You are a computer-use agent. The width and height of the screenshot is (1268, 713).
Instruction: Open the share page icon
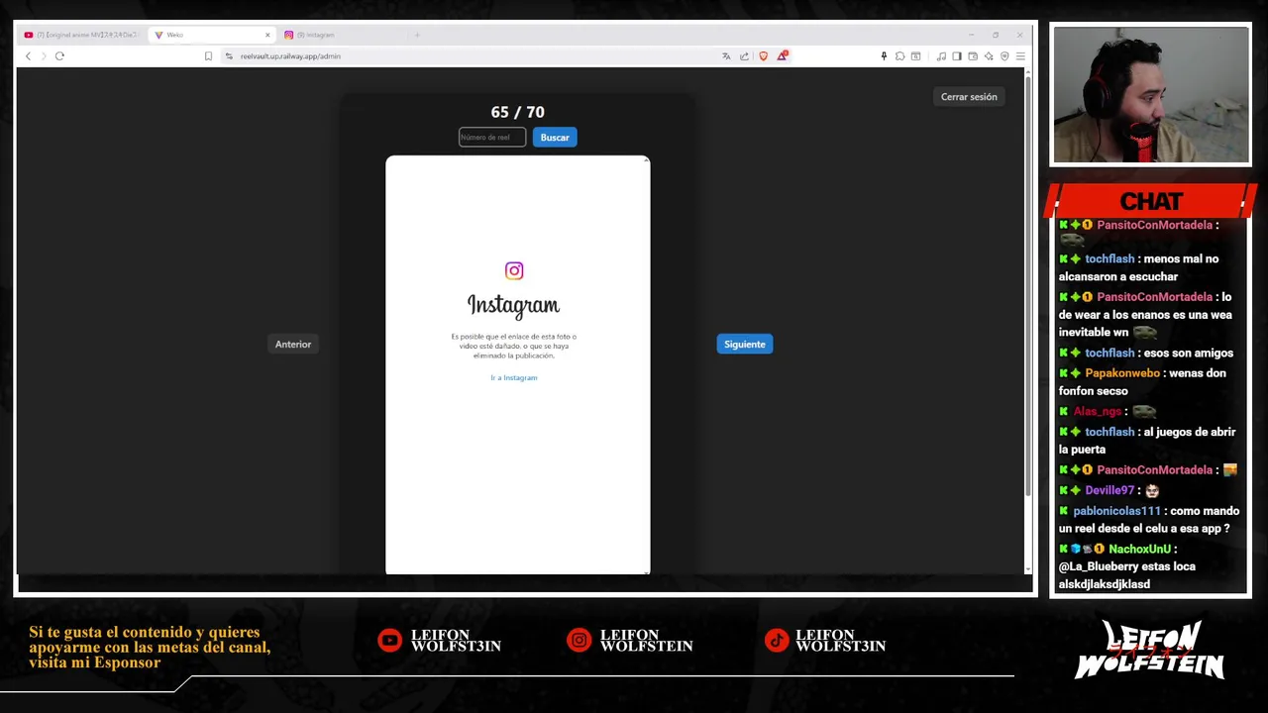744,56
